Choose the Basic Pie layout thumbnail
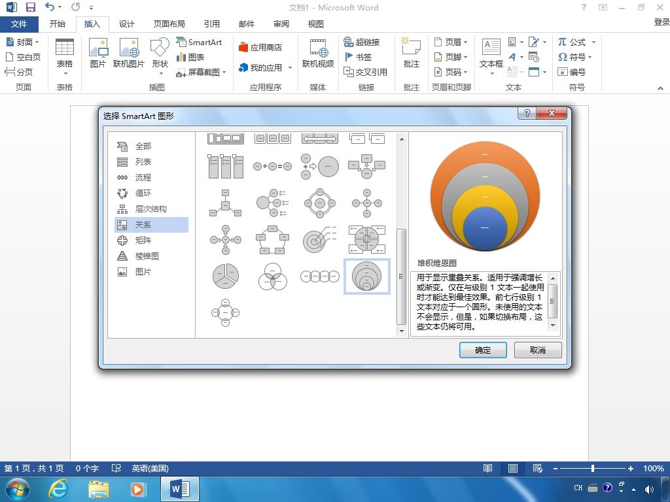This screenshot has height=502, width=670. click(226, 276)
